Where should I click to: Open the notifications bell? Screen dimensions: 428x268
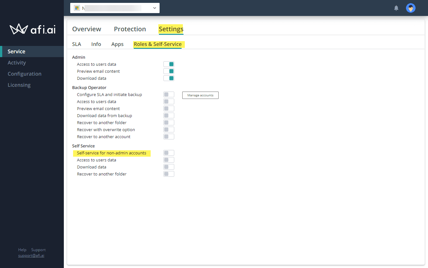396,8
